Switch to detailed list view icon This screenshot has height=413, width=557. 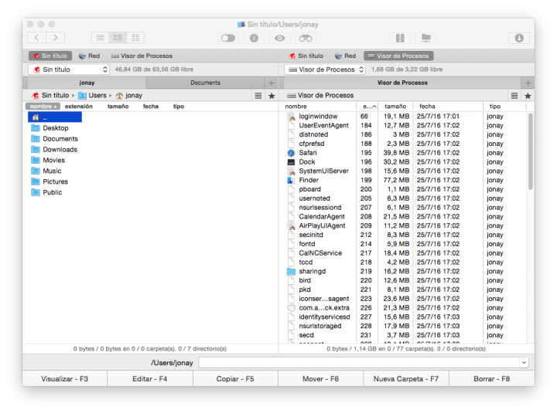pyautogui.click(x=118, y=38)
